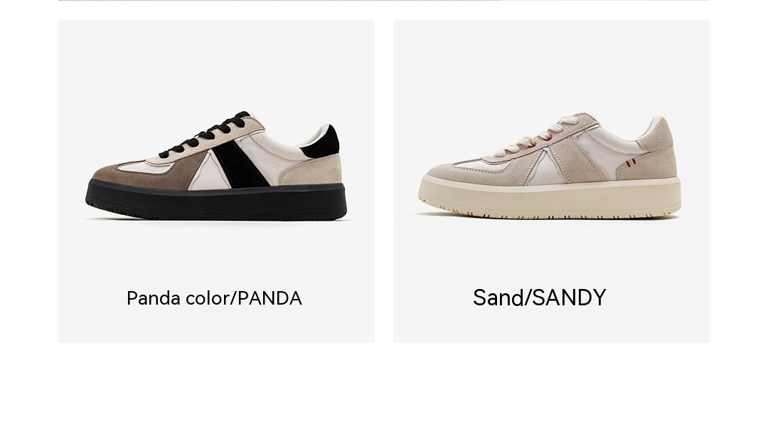The image size is (768, 437).
Task: Click the black sole of Panda sneaker
Action: tap(216, 200)
